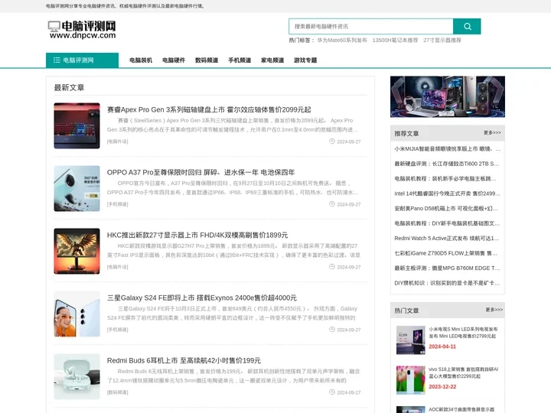Click the clock icon on the OPPO A37 Pro article
551x413 pixels.
pos(332,204)
